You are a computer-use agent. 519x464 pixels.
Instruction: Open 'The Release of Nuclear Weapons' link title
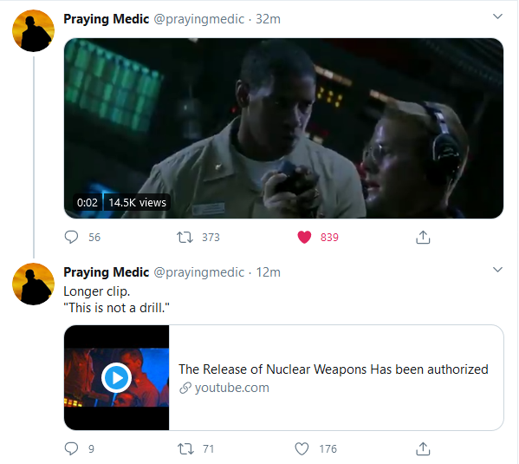click(x=334, y=369)
